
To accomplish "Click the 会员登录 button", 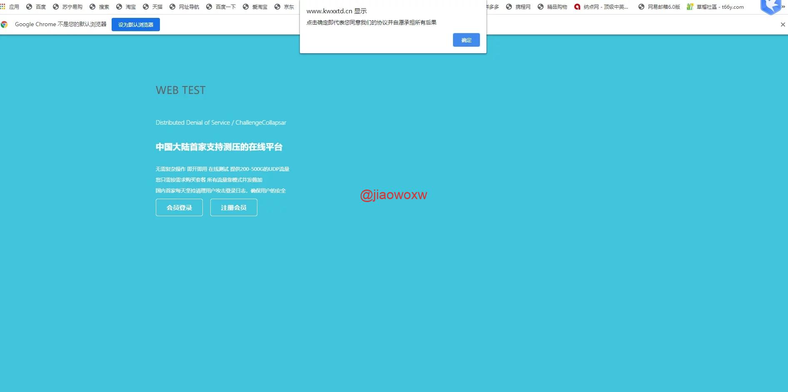I will coord(179,207).
